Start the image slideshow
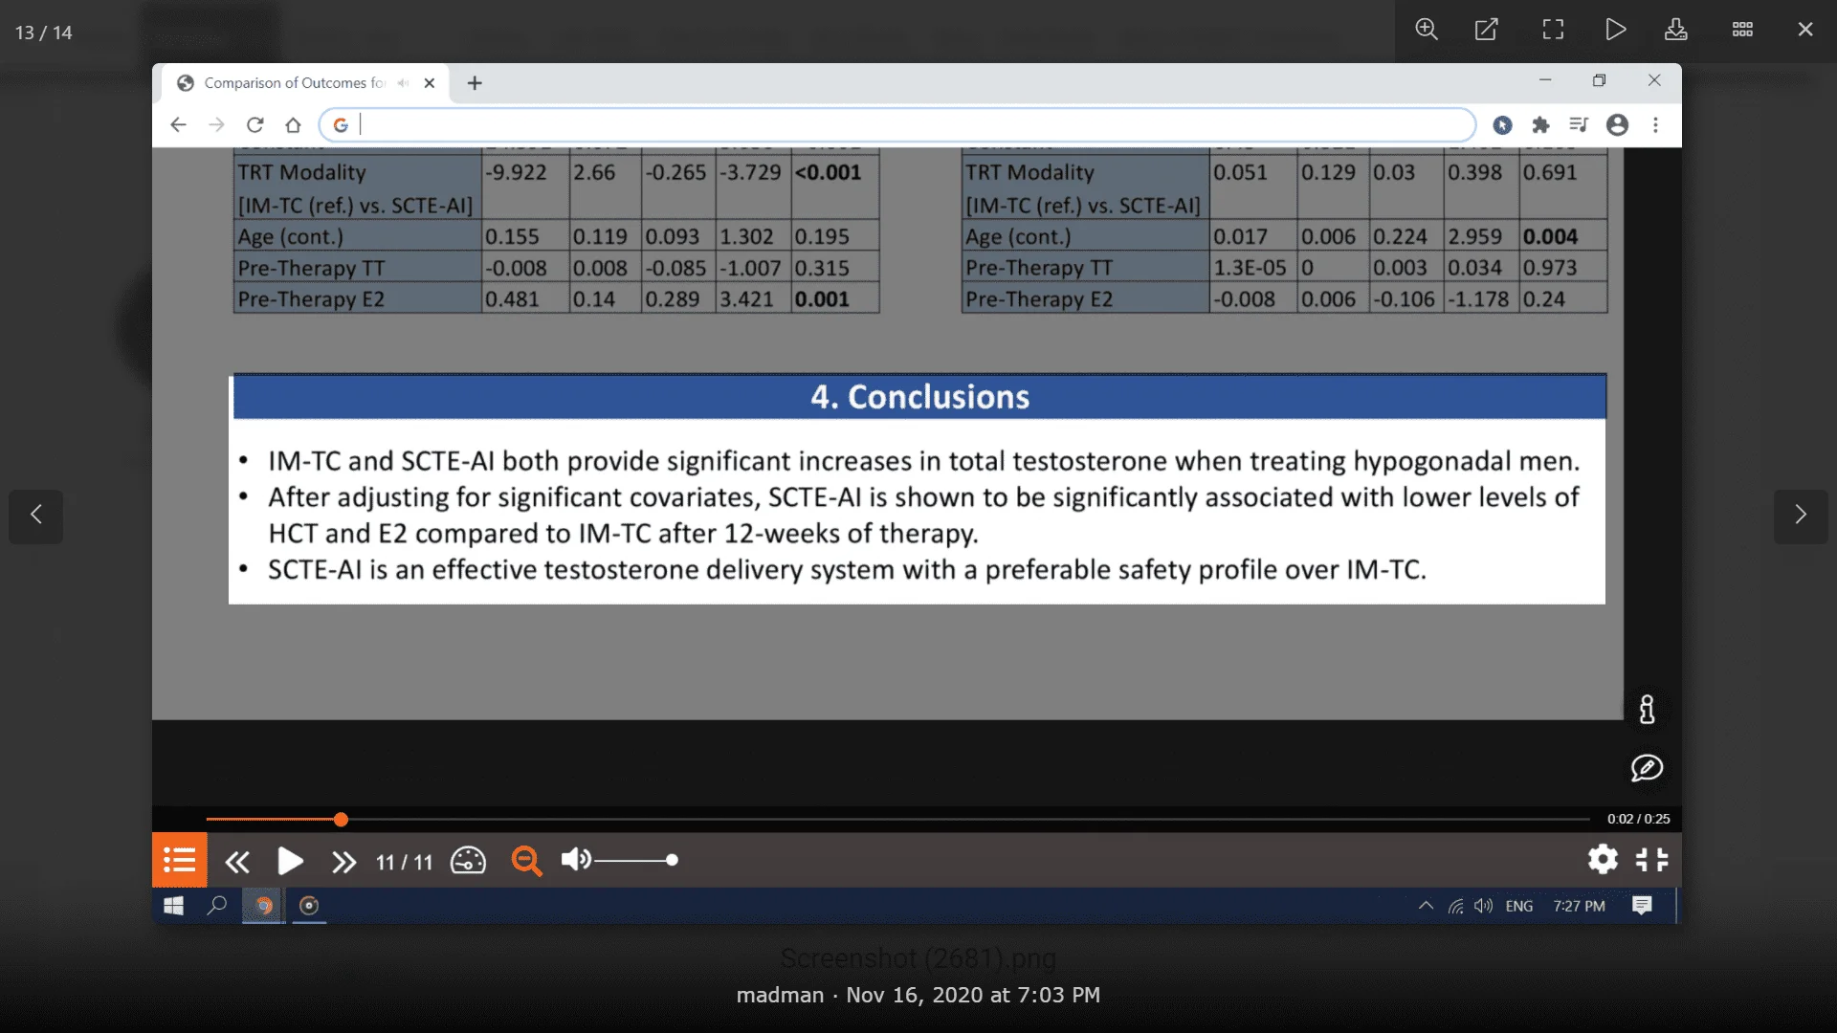The width and height of the screenshot is (1837, 1033). 1615,30
